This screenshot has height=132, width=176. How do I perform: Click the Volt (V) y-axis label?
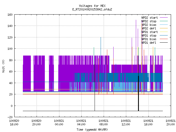coord(3,66)
